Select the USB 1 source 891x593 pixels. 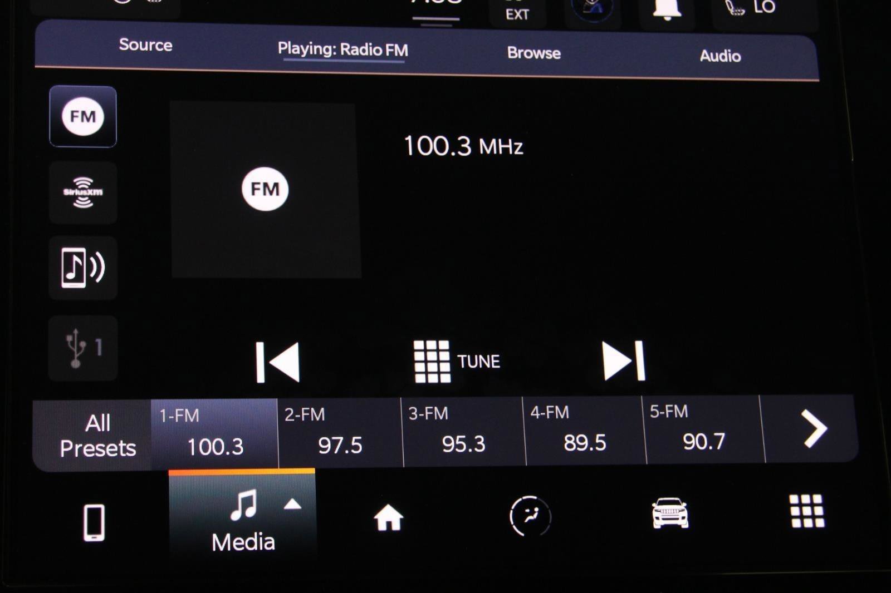(83, 348)
